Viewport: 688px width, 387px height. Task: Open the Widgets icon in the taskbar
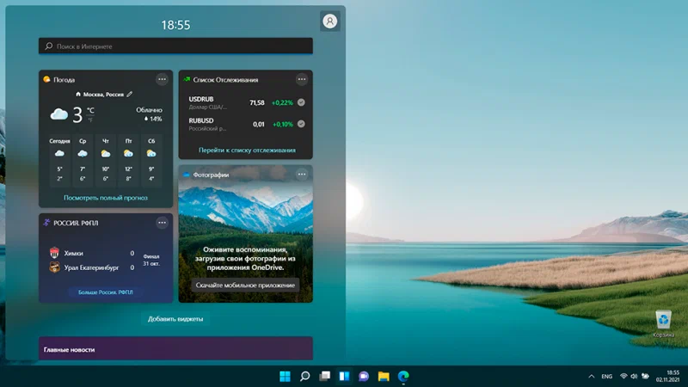[x=344, y=376]
